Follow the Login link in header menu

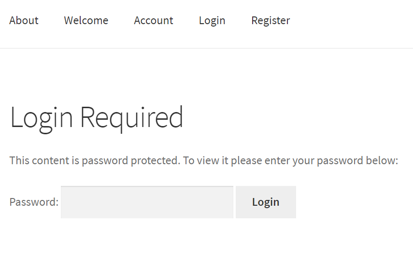(212, 20)
